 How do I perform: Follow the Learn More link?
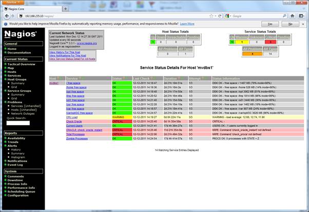pos(187,24)
